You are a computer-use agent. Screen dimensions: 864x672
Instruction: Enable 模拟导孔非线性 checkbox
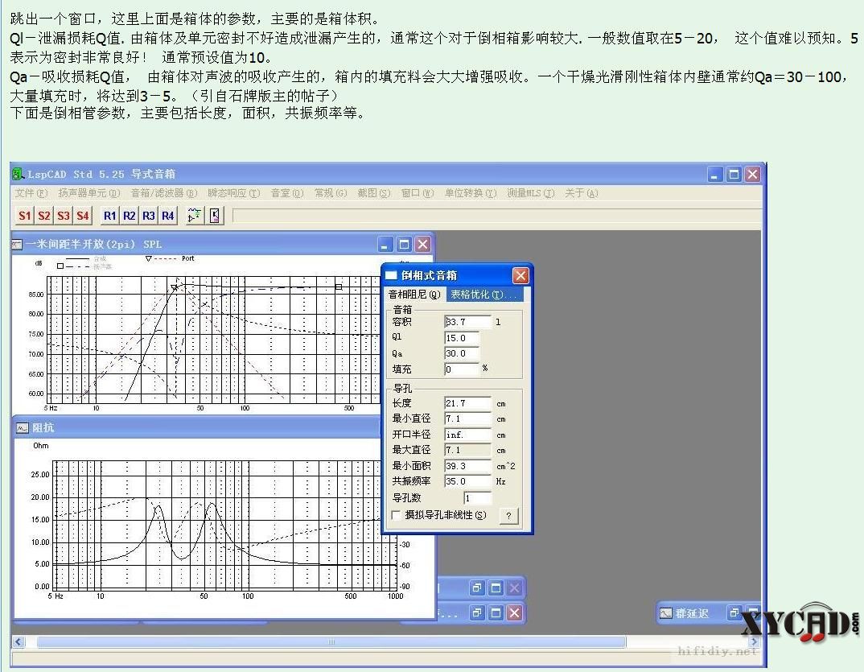pyautogui.click(x=396, y=515)
